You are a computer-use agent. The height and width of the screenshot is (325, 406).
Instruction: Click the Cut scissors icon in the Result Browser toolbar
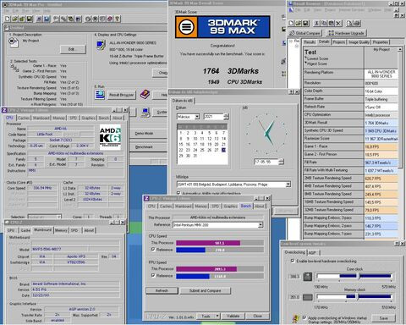(317, 24)
